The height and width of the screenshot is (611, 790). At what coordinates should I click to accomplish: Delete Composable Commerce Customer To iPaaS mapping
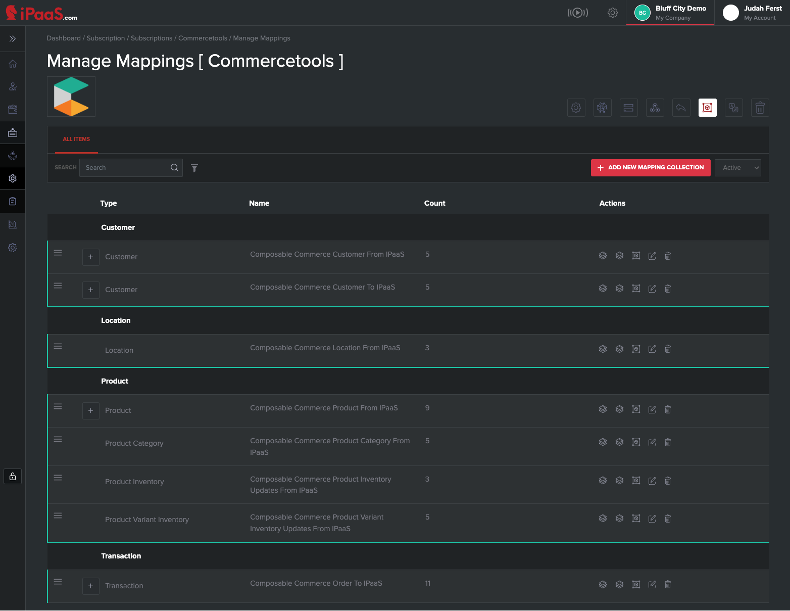(x=668, y=289)
